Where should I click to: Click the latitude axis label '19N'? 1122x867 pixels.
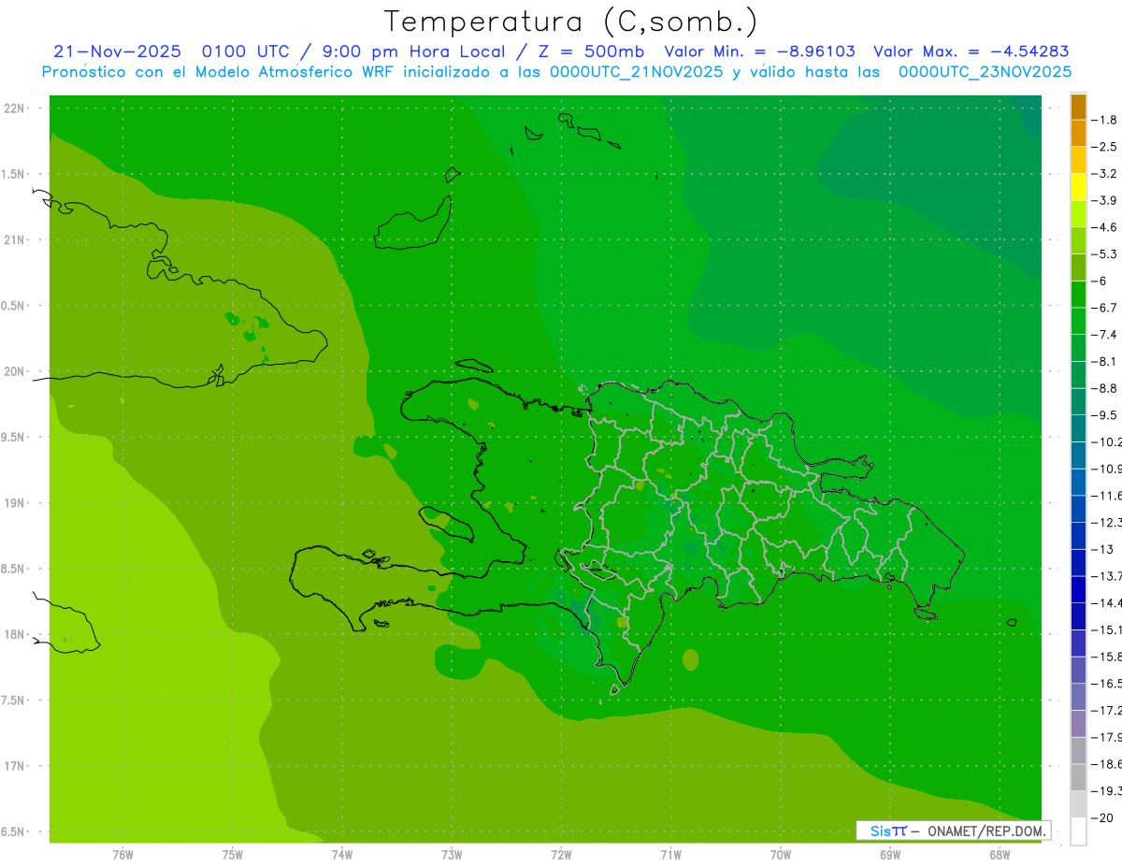point(14,503)
